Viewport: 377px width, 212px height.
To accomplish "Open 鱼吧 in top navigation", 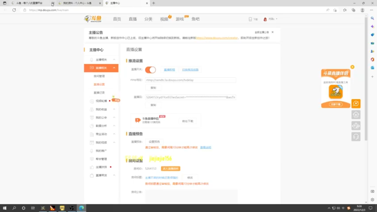I will pyautogui.click(x=196, y=19).
